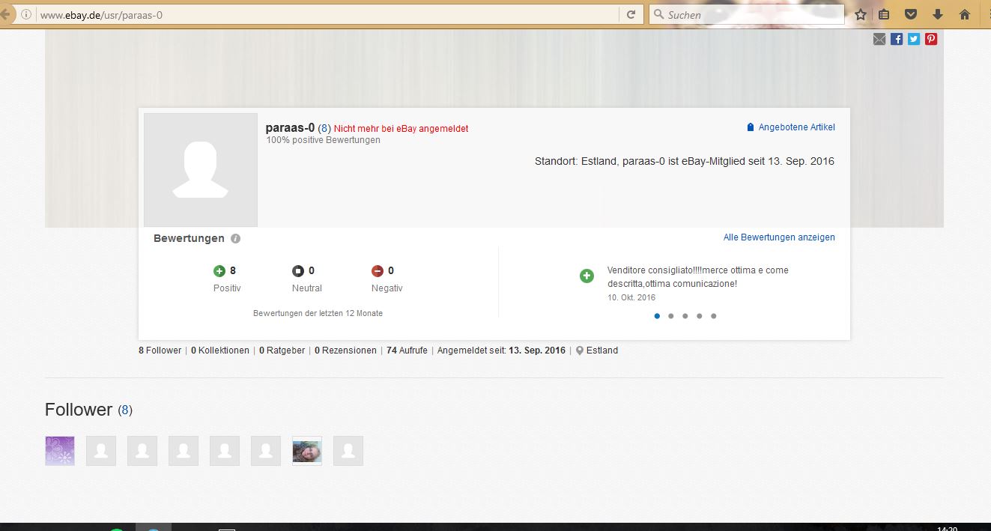Pin profile on Pinterest
Screen dimensions: 991x531
point(931,39)
